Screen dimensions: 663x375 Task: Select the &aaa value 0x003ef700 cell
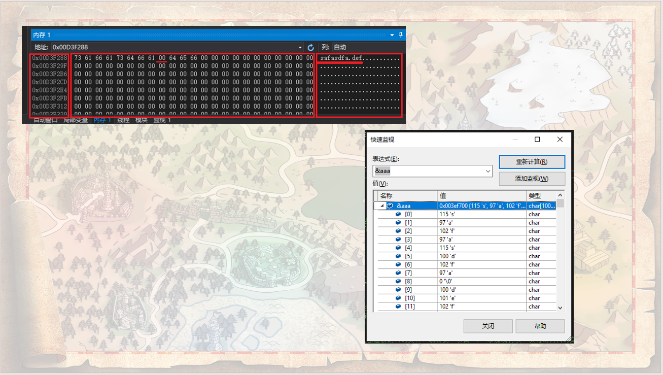coord(482,206)
